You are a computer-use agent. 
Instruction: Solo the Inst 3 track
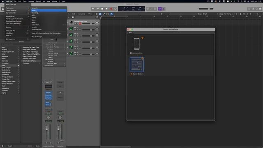(x=77, y=36)
